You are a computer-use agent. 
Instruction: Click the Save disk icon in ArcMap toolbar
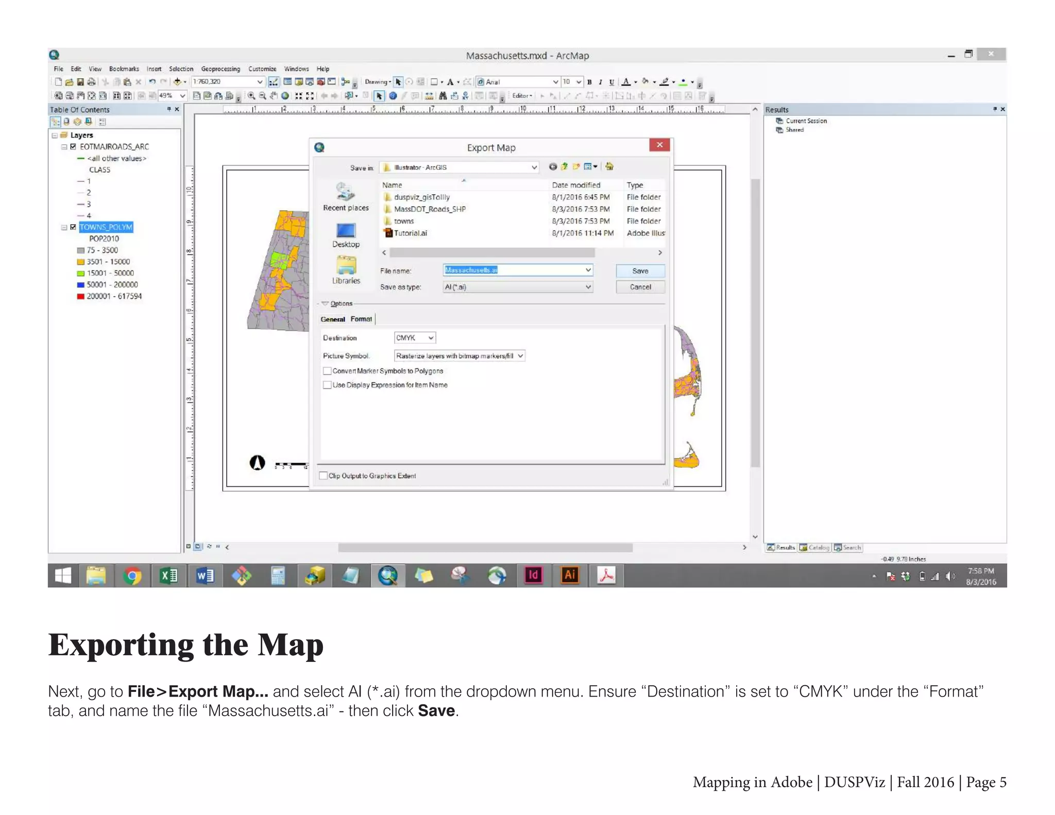[80, 82]
